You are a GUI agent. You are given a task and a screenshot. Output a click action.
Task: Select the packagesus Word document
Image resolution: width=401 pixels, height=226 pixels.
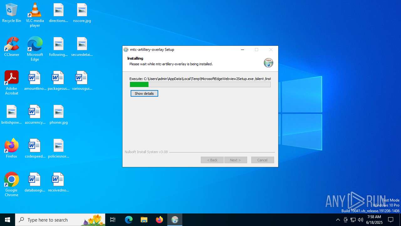tap(58, 81)
